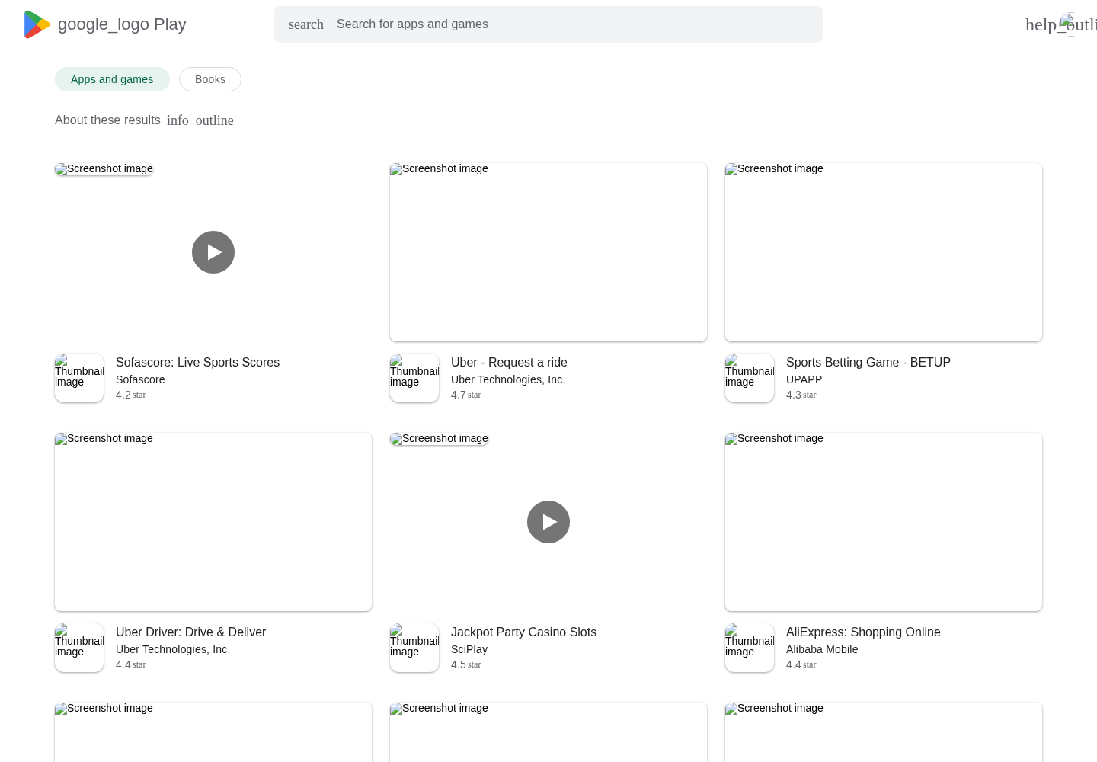Open AliExpress: Shopping Online title
The image size is (1097, 762).
(863, 632)
